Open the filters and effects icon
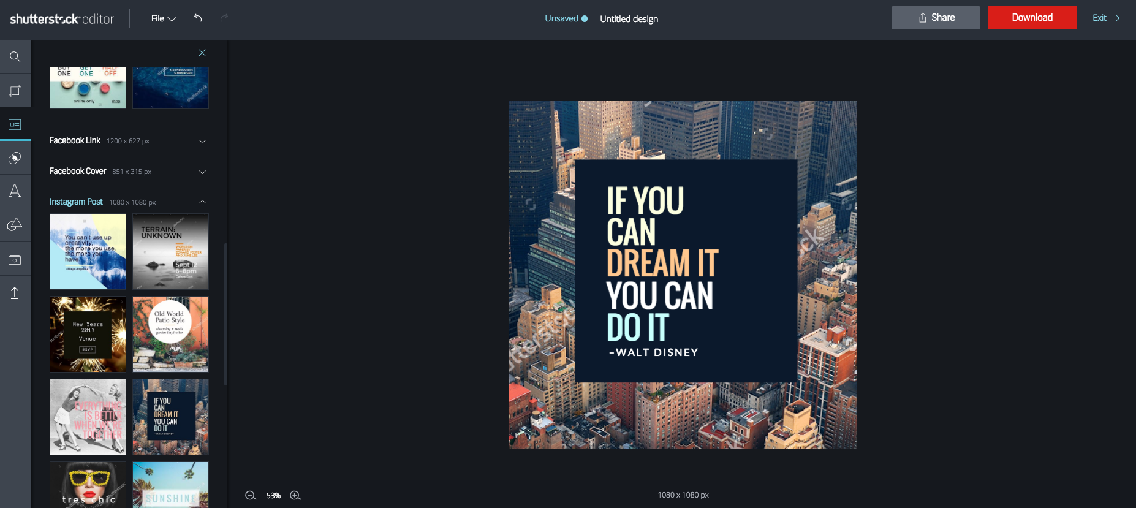The width and height of the screenshot is (1136, 508). (15, 159)
